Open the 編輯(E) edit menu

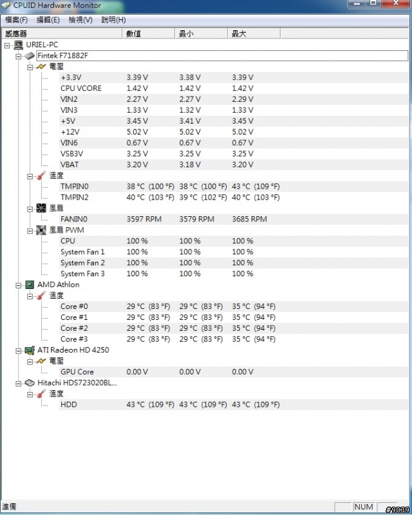(48, 20)
